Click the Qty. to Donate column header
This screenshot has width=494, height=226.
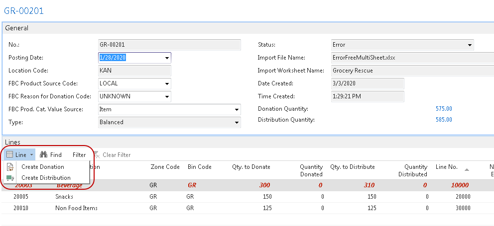(x=251, y=167)
